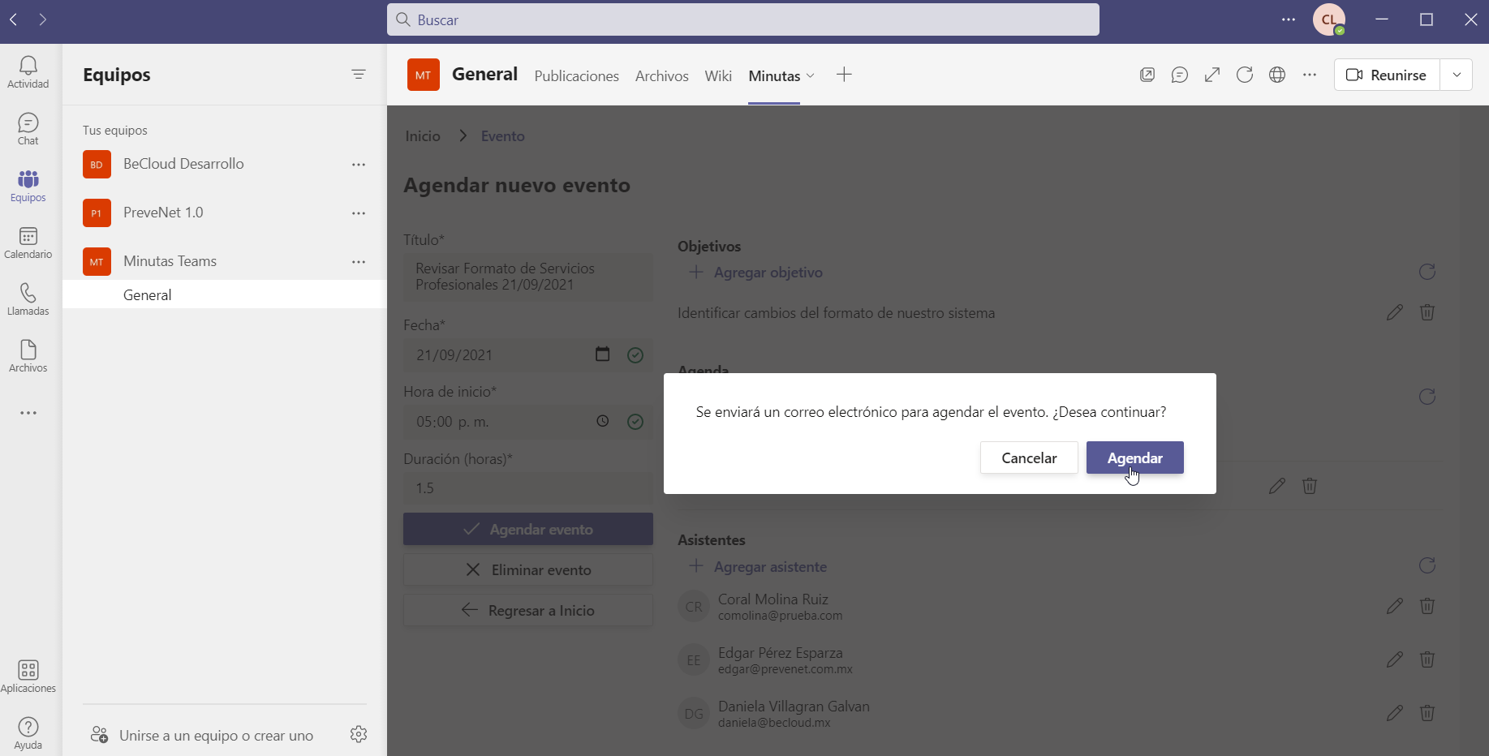This screenshot has height=756, width=1489.
Task: Switch to the Publicaciones tab
Action: click(x=577, y=75)
